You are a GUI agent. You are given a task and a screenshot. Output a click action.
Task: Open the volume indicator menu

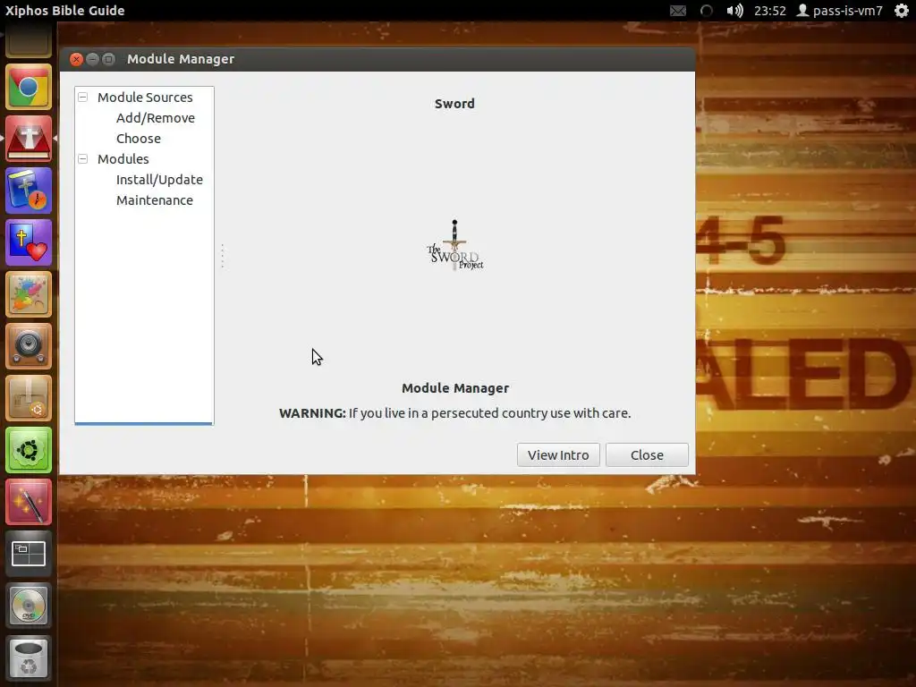[734, 11]
